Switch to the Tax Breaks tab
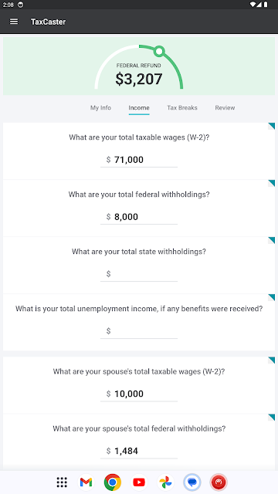Viewport: 278px width, 494px height. coord(182,108)
